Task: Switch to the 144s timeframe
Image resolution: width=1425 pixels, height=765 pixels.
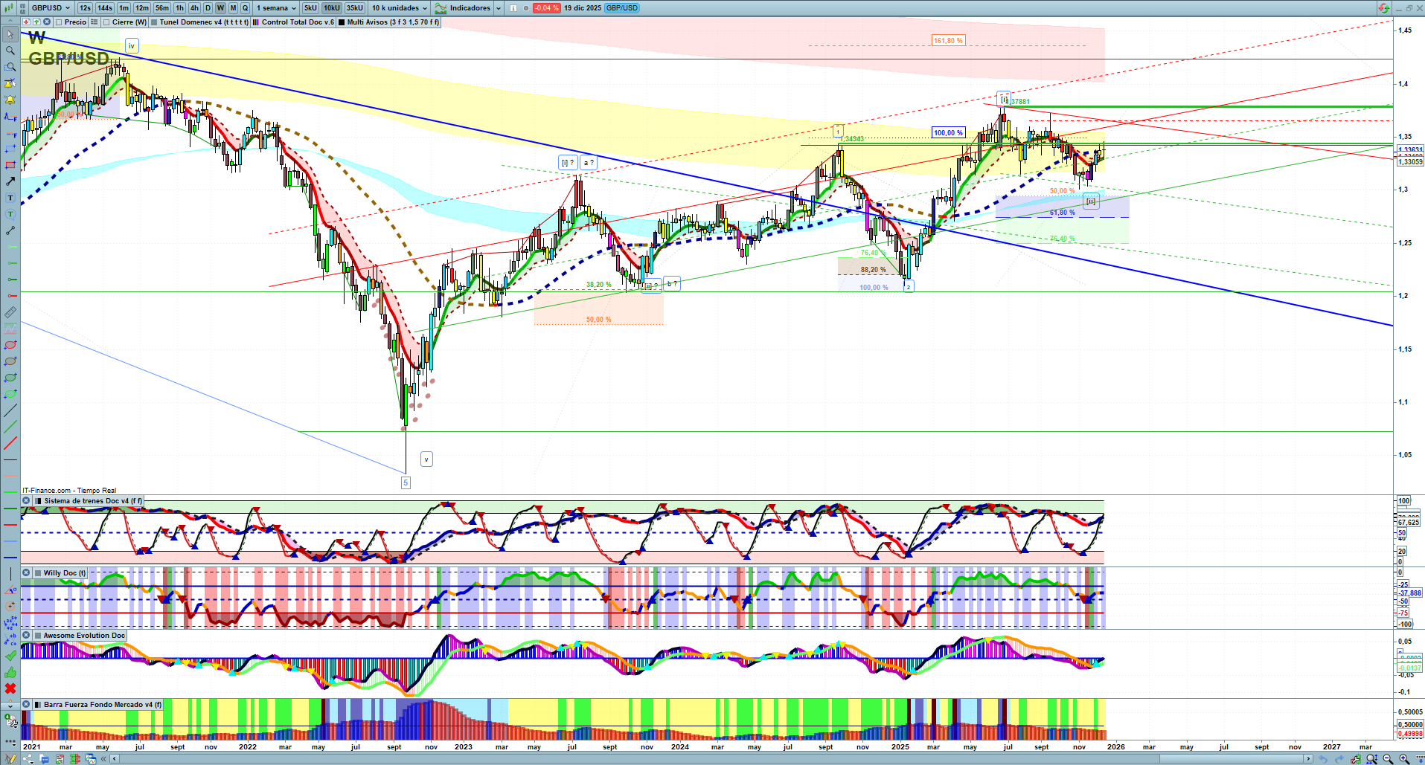Action: click(105, 8)
